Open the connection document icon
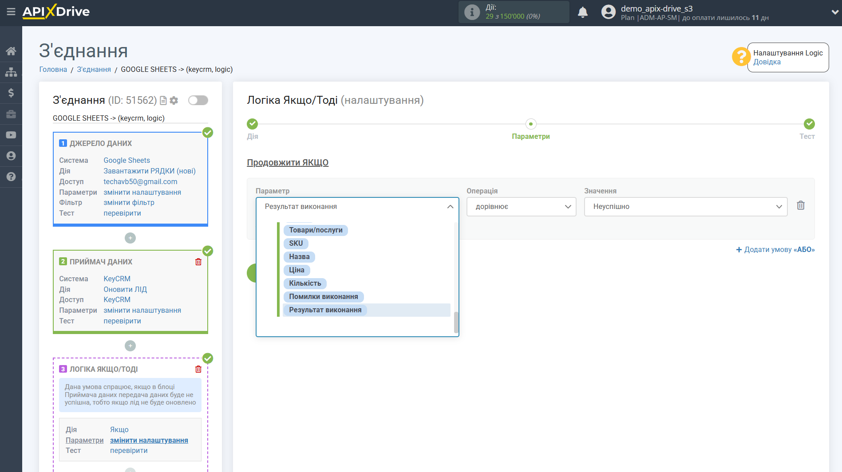Image resolution: width=842 pixels, height=472 pixels. (163, 101)
